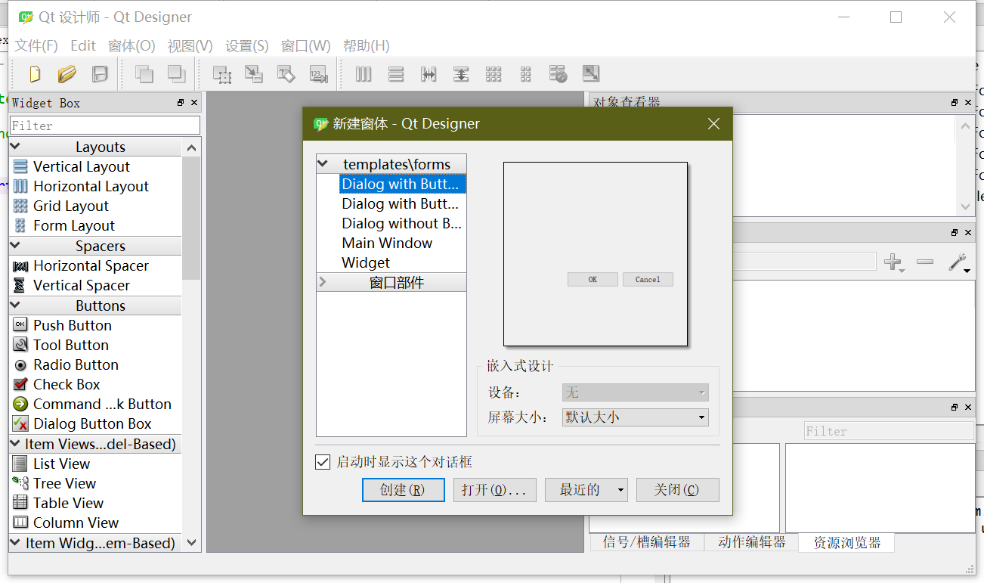Select Widget template in forms list
This screenshot has height=583, width=984.
click(x=366, y=262)
